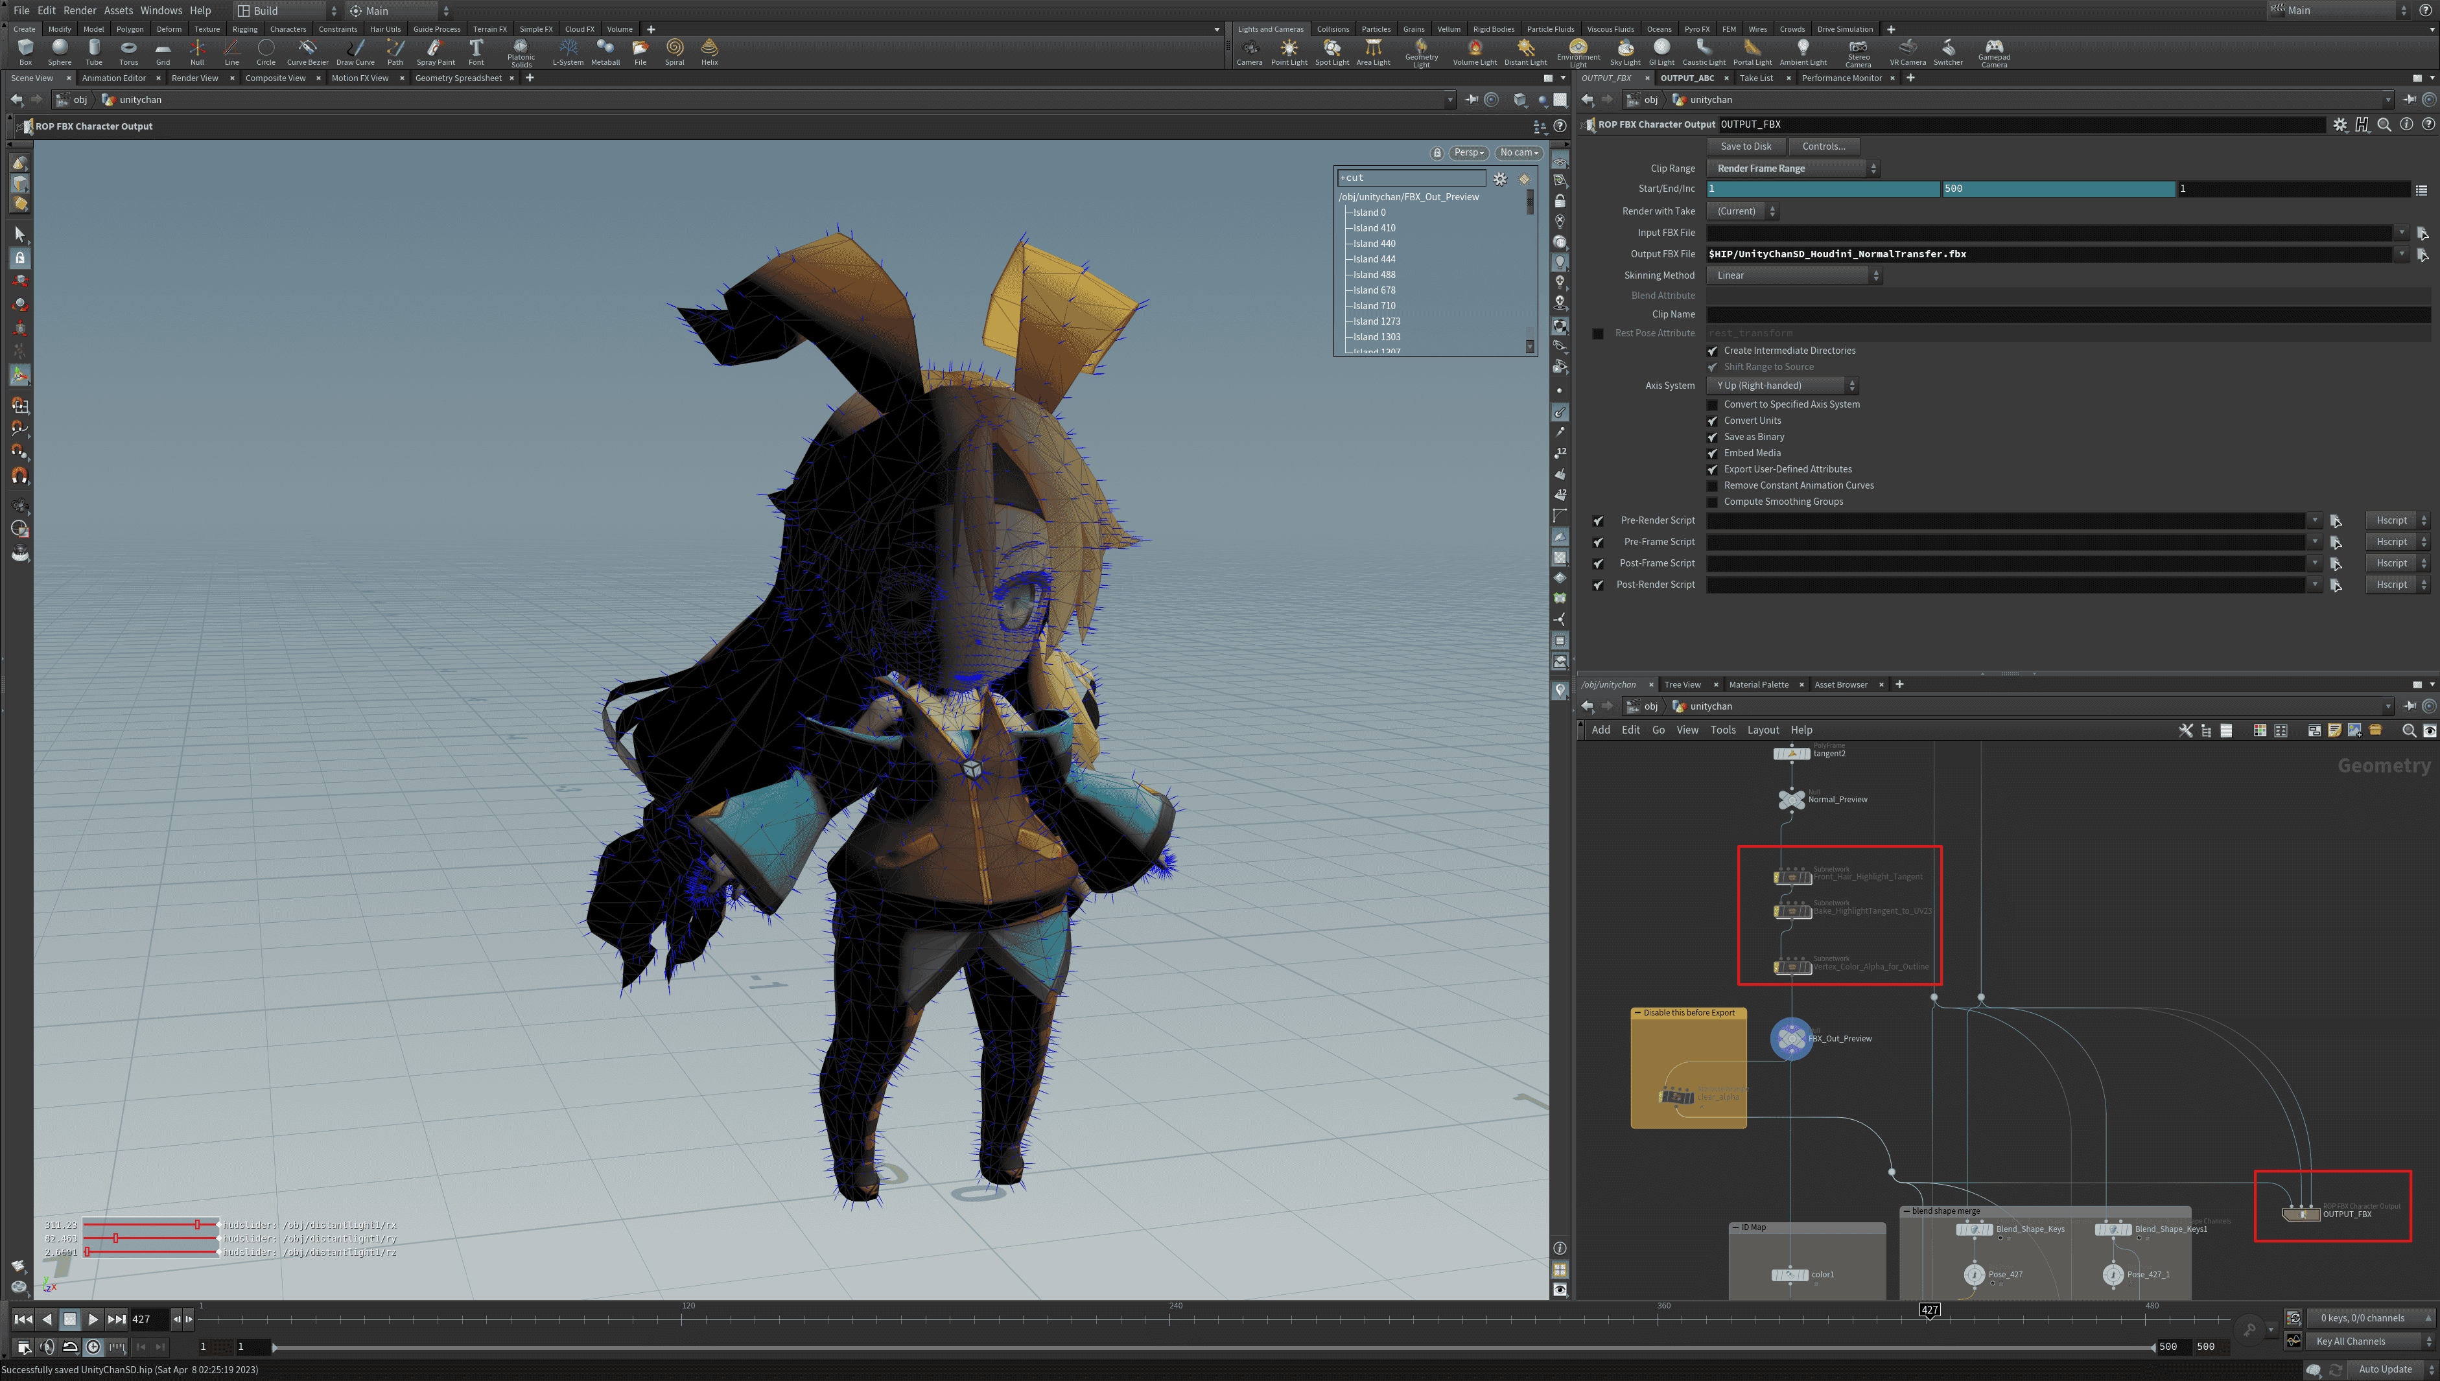The width and height of the screenshot is (2440, 1381).
Task: Toggle the Auto Update button
Action: point(2385,1369)
